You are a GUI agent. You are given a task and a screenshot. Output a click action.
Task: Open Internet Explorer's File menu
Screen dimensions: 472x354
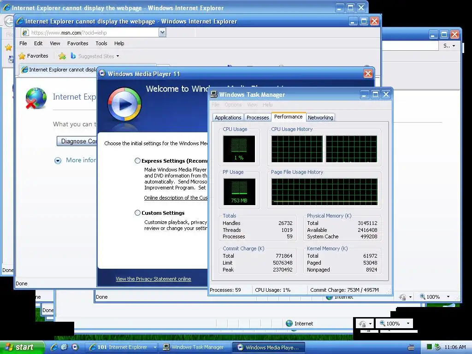(23, 43)
